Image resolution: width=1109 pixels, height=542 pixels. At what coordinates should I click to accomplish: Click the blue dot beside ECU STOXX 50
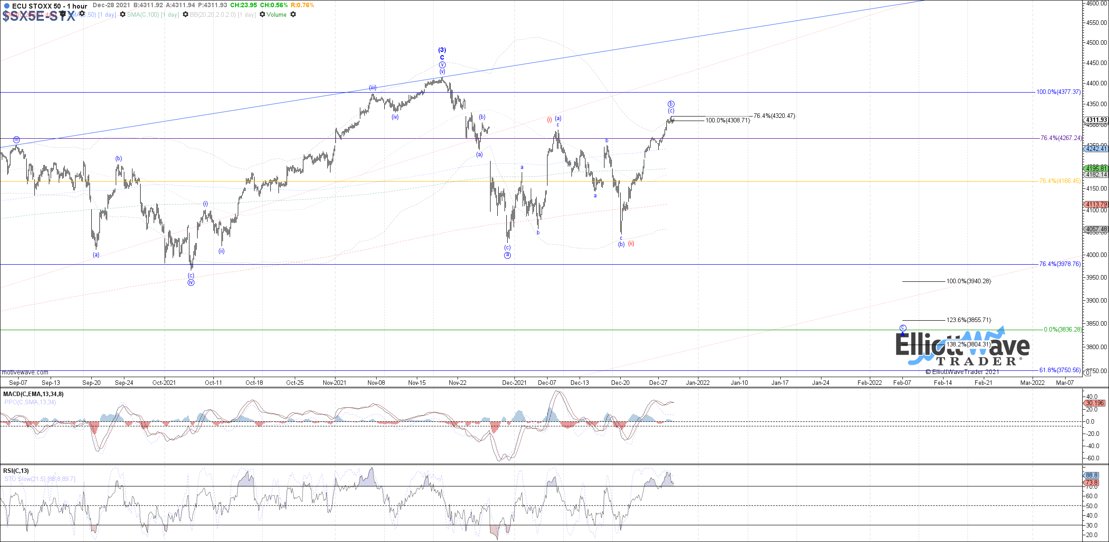point(7,6)
